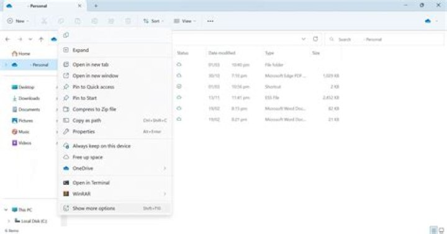Choose Open in Terminal
Screen dimensions: 447x234
click(x=115, y=182)
